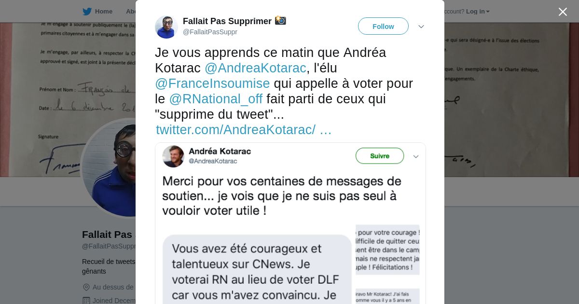Click the calendar Joined icon in profile

86,300
